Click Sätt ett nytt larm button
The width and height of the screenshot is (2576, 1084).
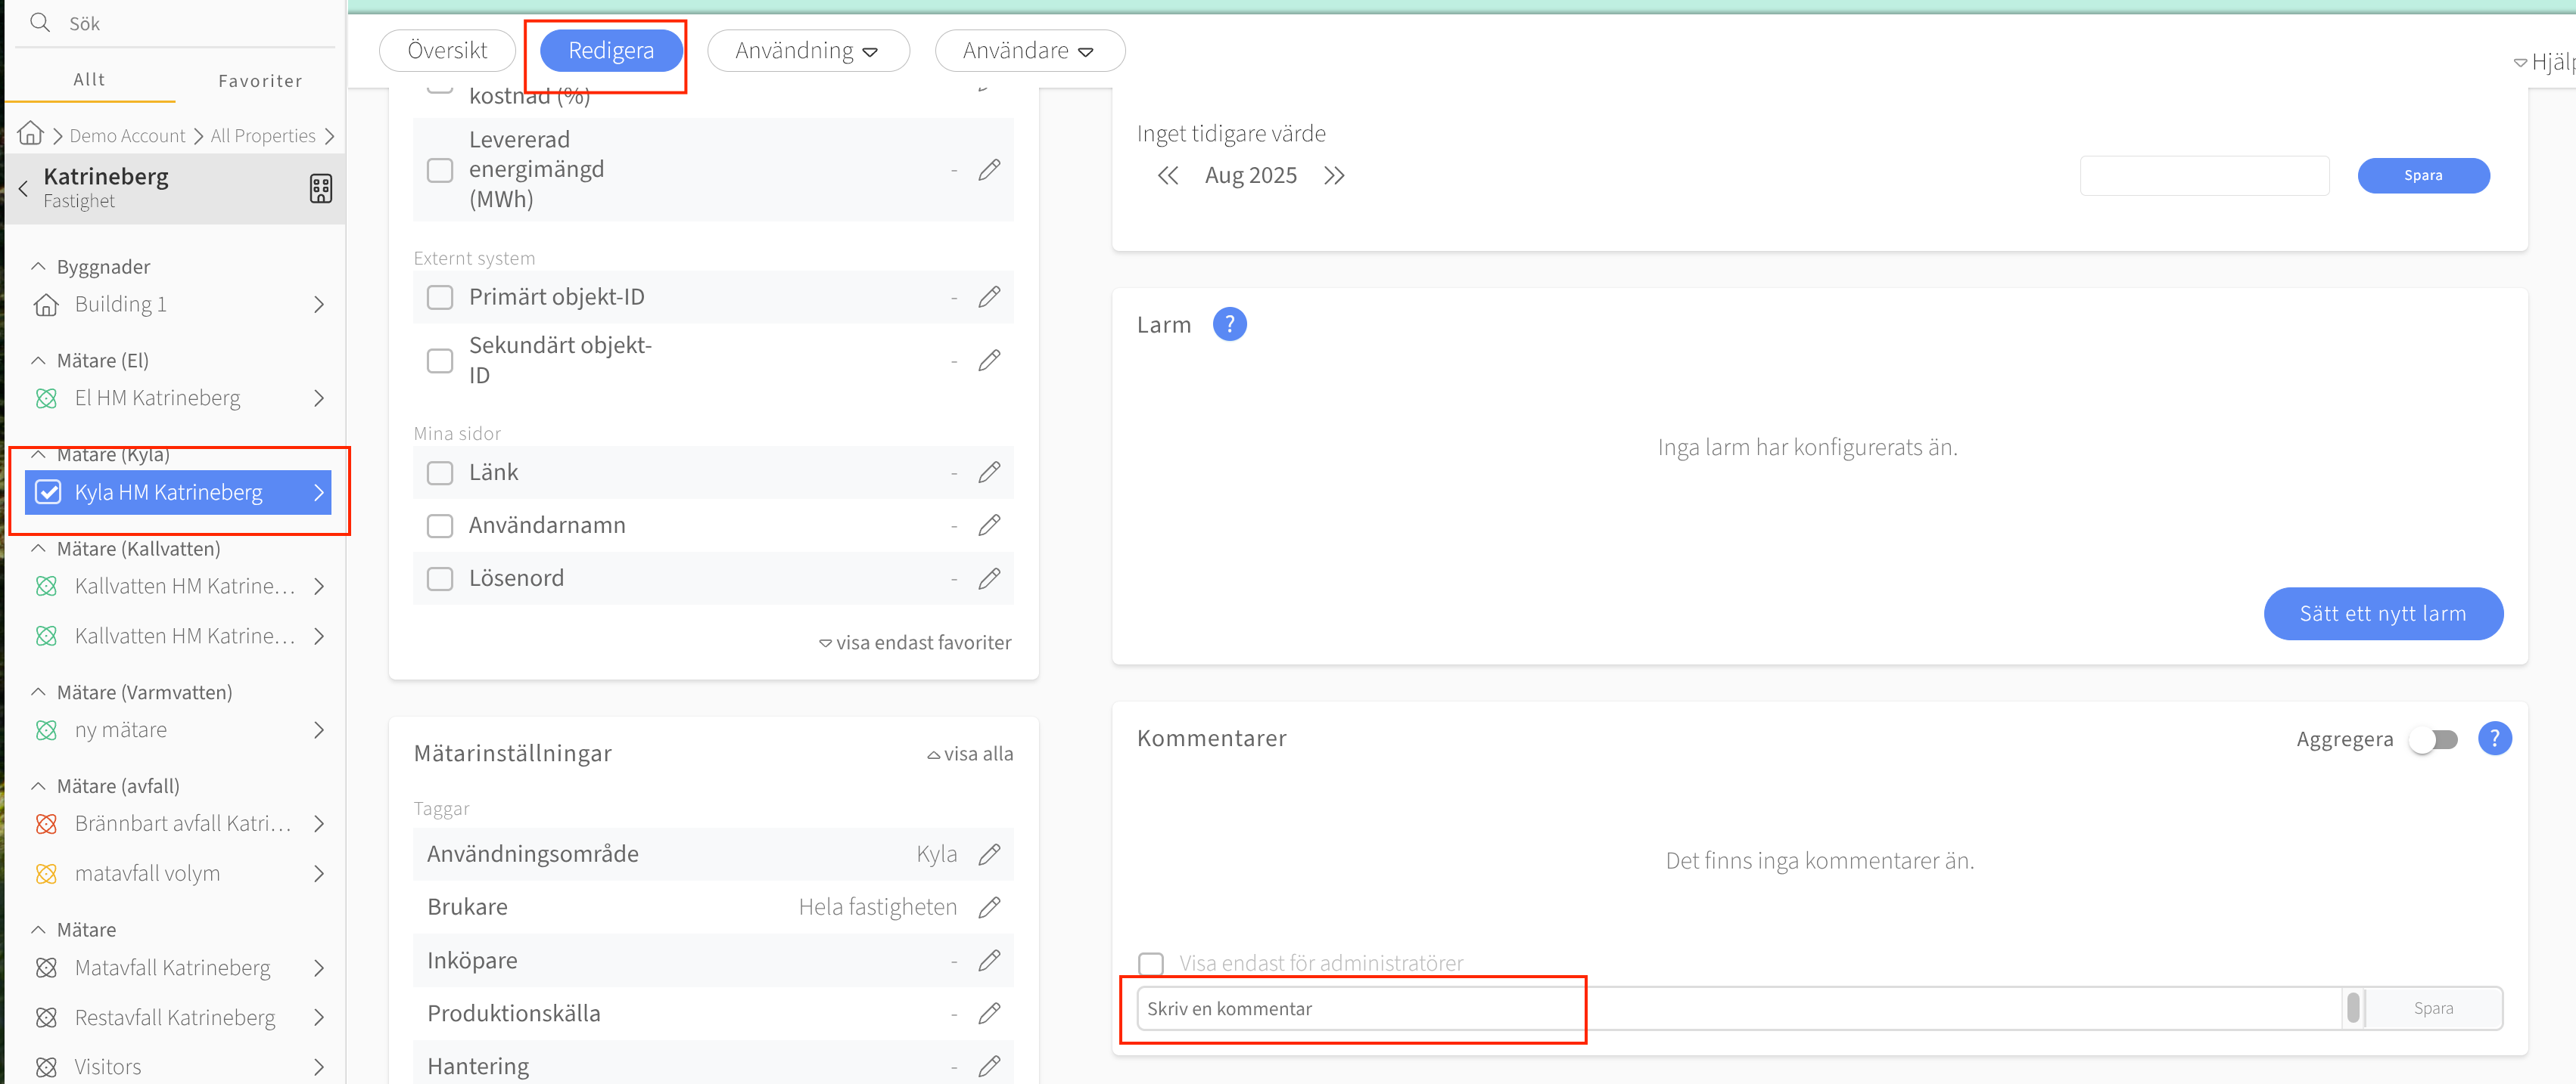(2382, 613)
